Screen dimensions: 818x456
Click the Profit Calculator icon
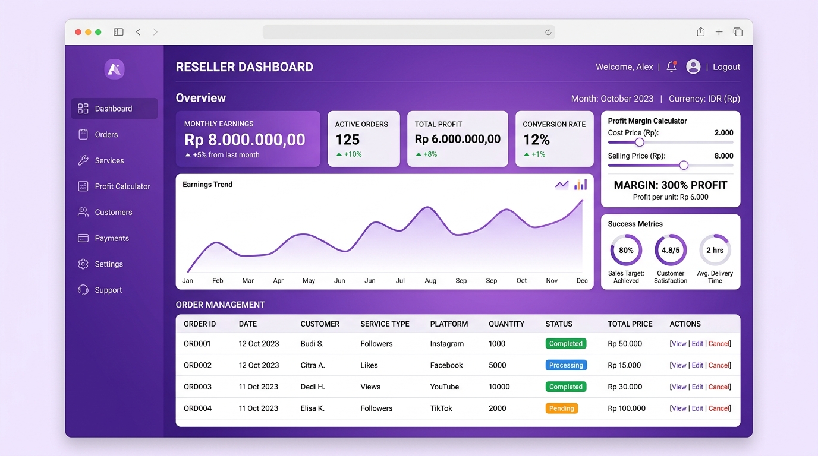pyautogui.click(x=83, y=186)
